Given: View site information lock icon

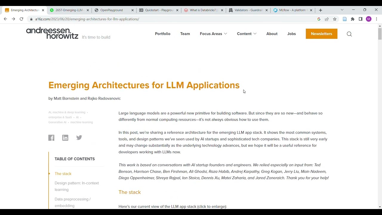Looking at the screenshot, I should [x=31, y=19].
